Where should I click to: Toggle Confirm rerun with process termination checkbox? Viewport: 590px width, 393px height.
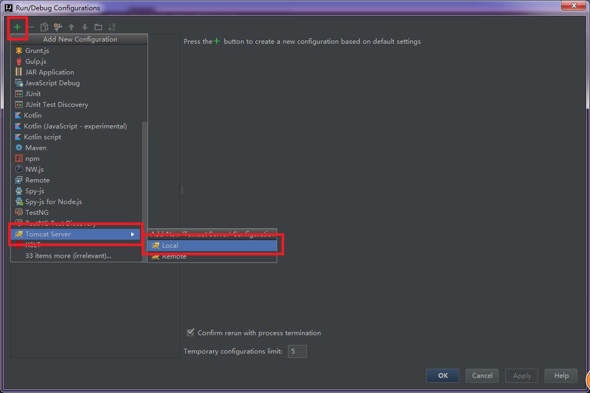point(191,333)
